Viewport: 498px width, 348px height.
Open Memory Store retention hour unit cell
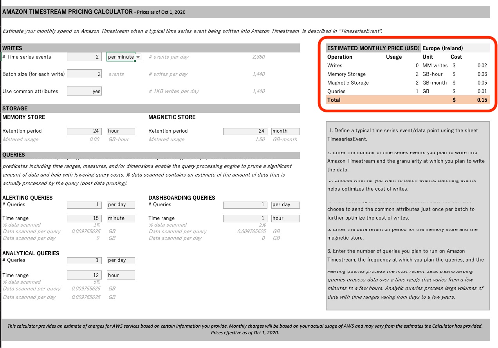tap(121, 131)
